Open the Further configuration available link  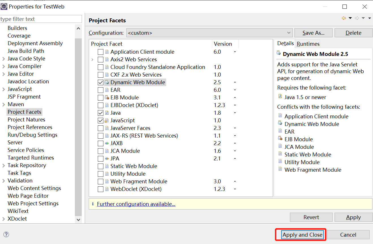click(x=136, y=204)
